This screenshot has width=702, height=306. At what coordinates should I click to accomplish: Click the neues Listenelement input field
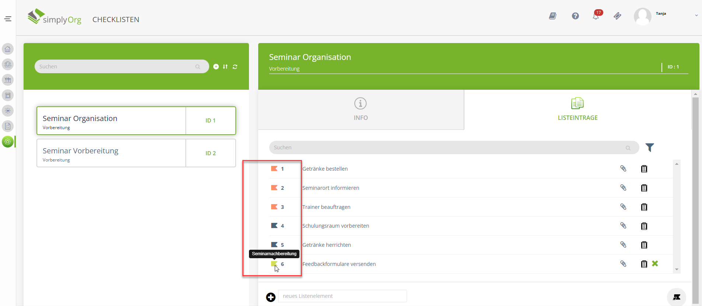click(x=342, y=296)
